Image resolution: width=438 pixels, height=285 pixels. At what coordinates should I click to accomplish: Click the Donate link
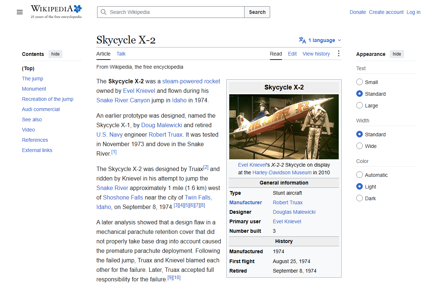pyautogui.click(x=358, y=12)
